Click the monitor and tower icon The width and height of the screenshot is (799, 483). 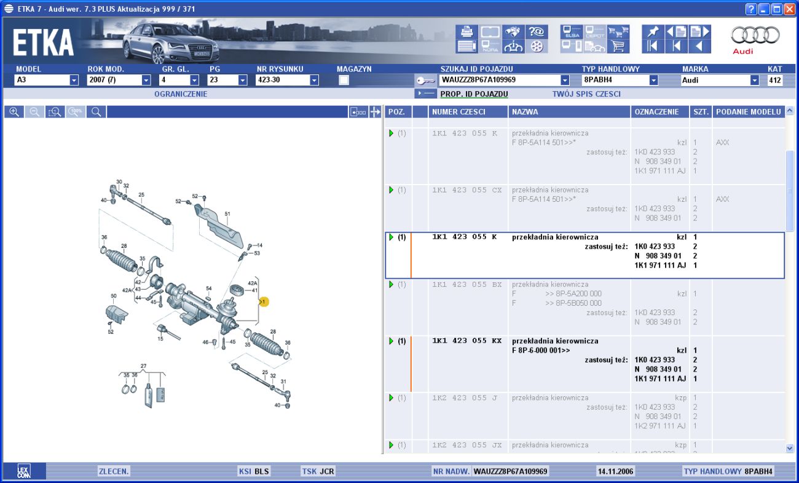coord(572,46)
